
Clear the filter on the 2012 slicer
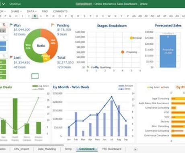click(x=4, y=25)
